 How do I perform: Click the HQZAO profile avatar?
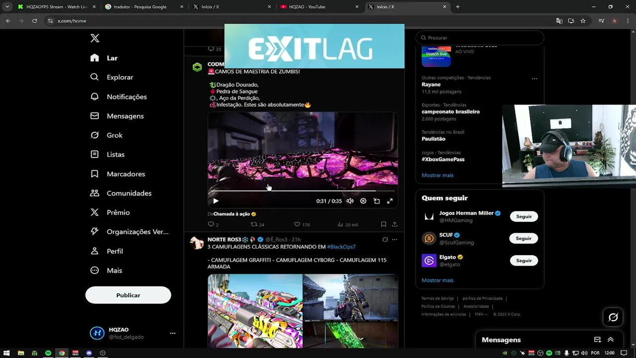click(97, 333)
